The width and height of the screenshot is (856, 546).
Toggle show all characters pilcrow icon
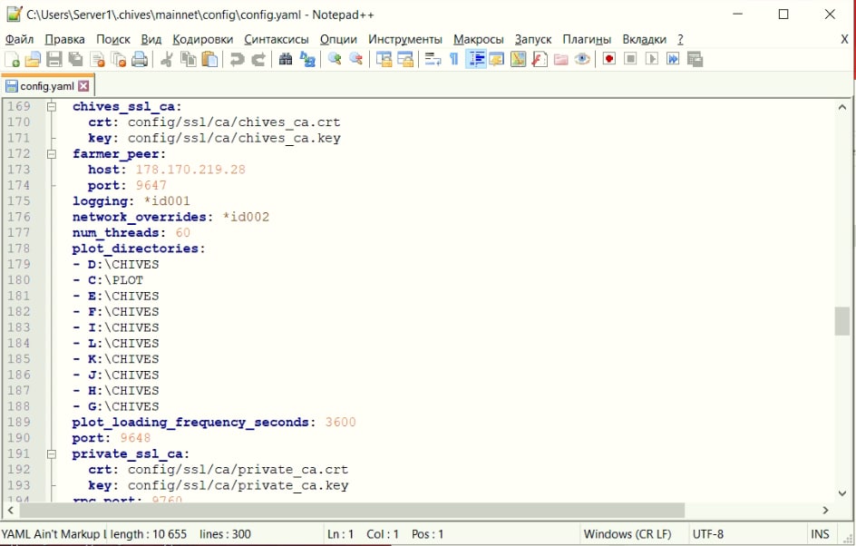[454, 60]
